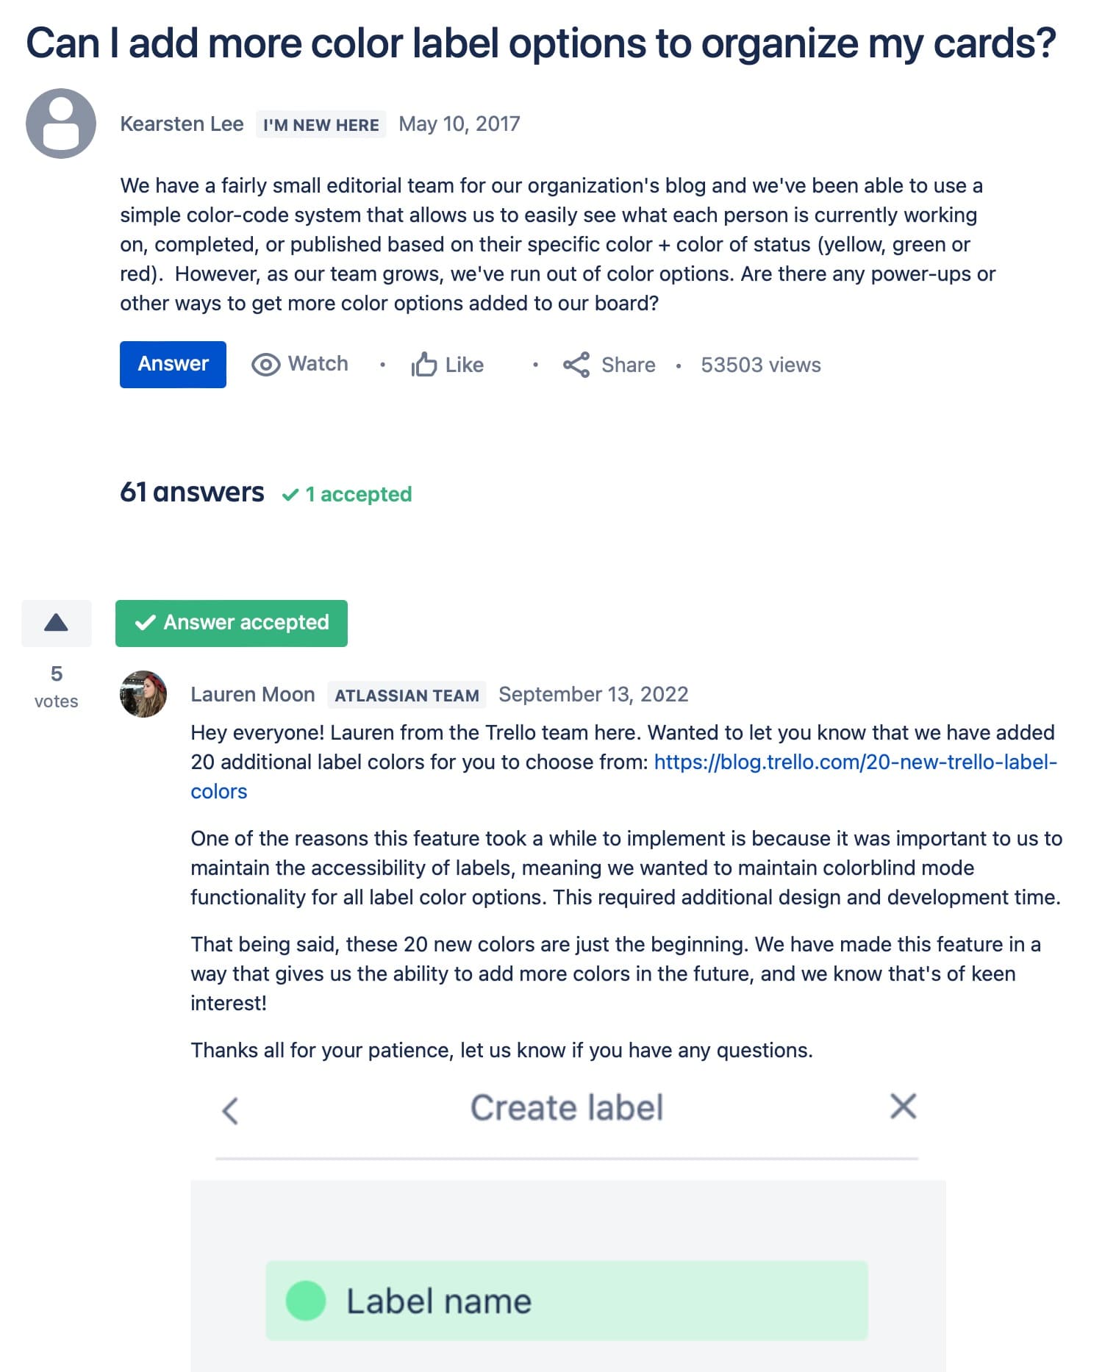The height and width of the screenshot is (1372, 1116).
Task: Open the blog.trello.com new label colors link
Action: coord(854,762)
